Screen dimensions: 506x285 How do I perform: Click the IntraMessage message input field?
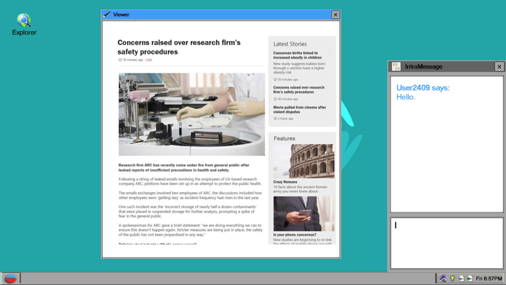(x=446, y=242)
